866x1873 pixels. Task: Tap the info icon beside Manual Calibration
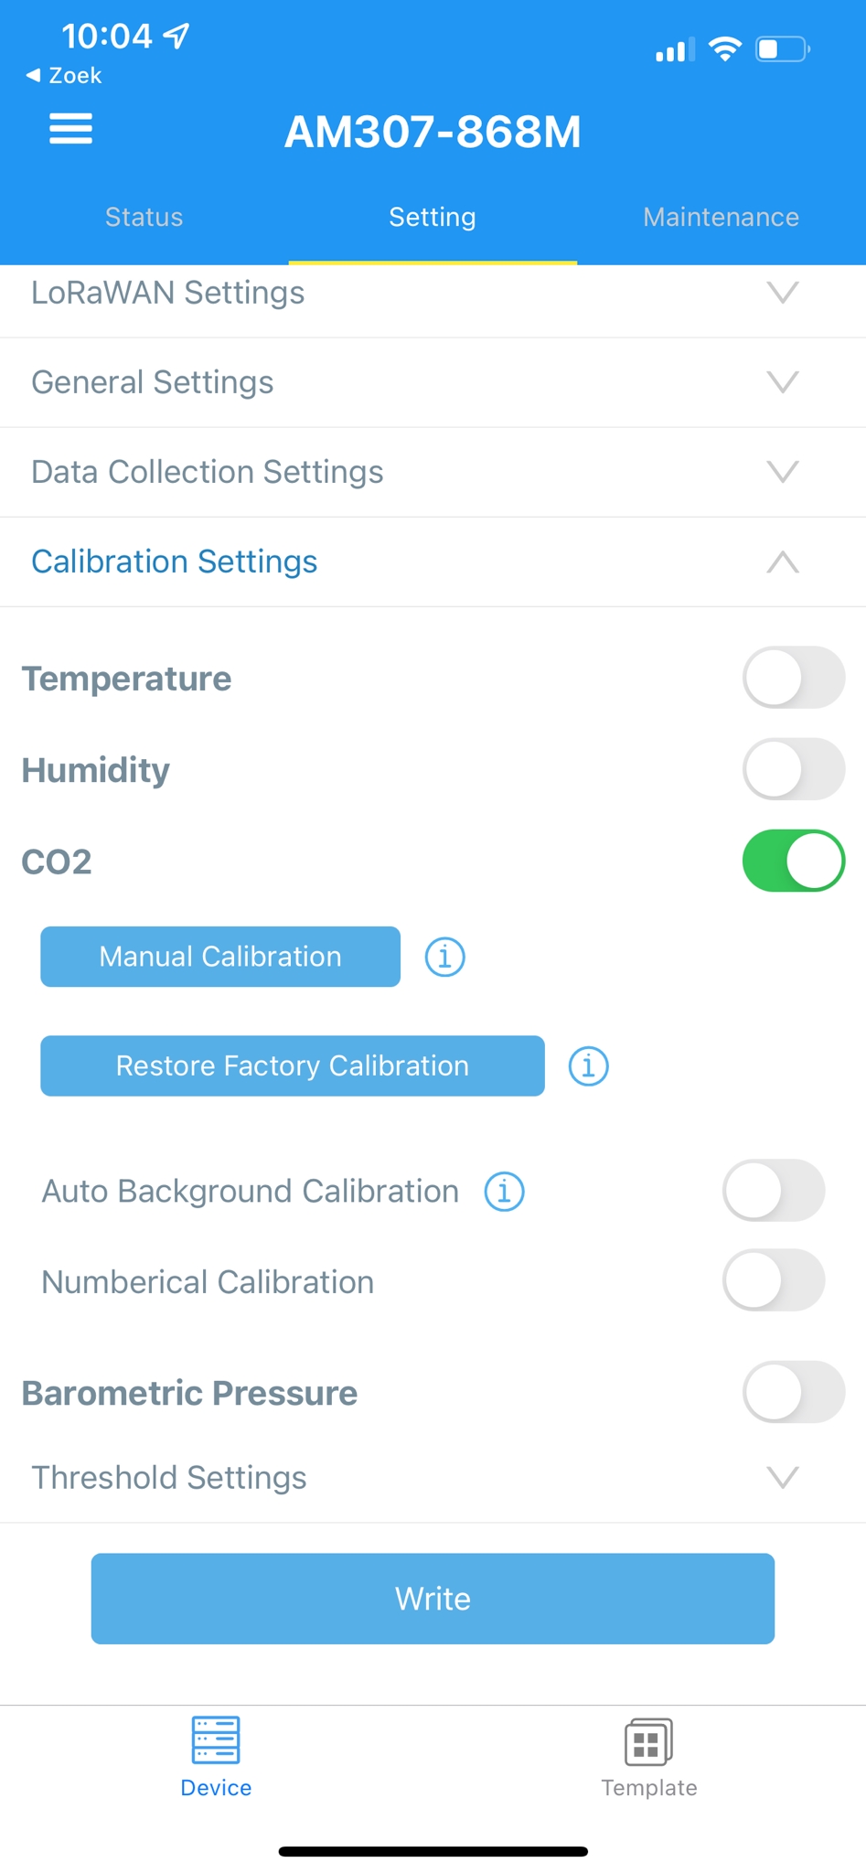pyautogui.click(x=445, y=957)
